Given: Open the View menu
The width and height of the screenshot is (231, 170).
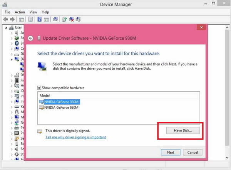Looking at the screenshot, I should (33, 12).
